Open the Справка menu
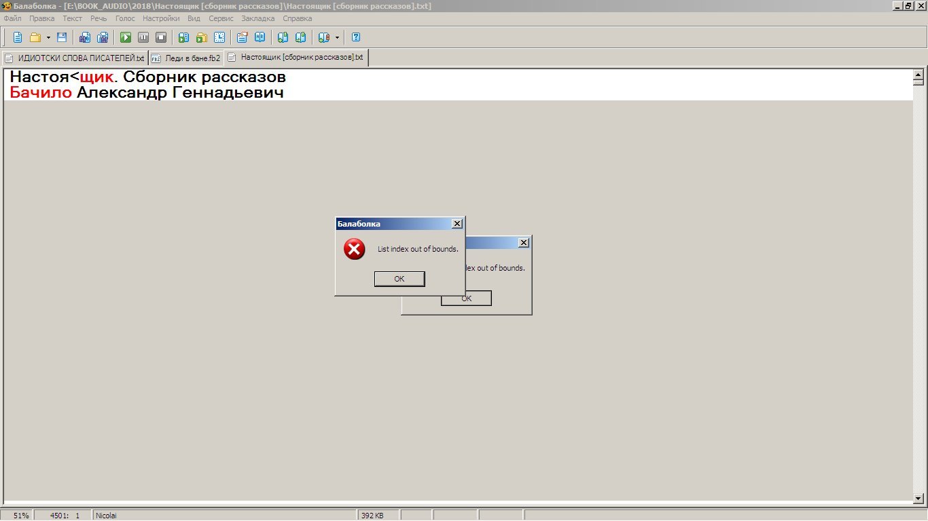Viewport: 928px width, 521px height. click(x=298, y=18)
